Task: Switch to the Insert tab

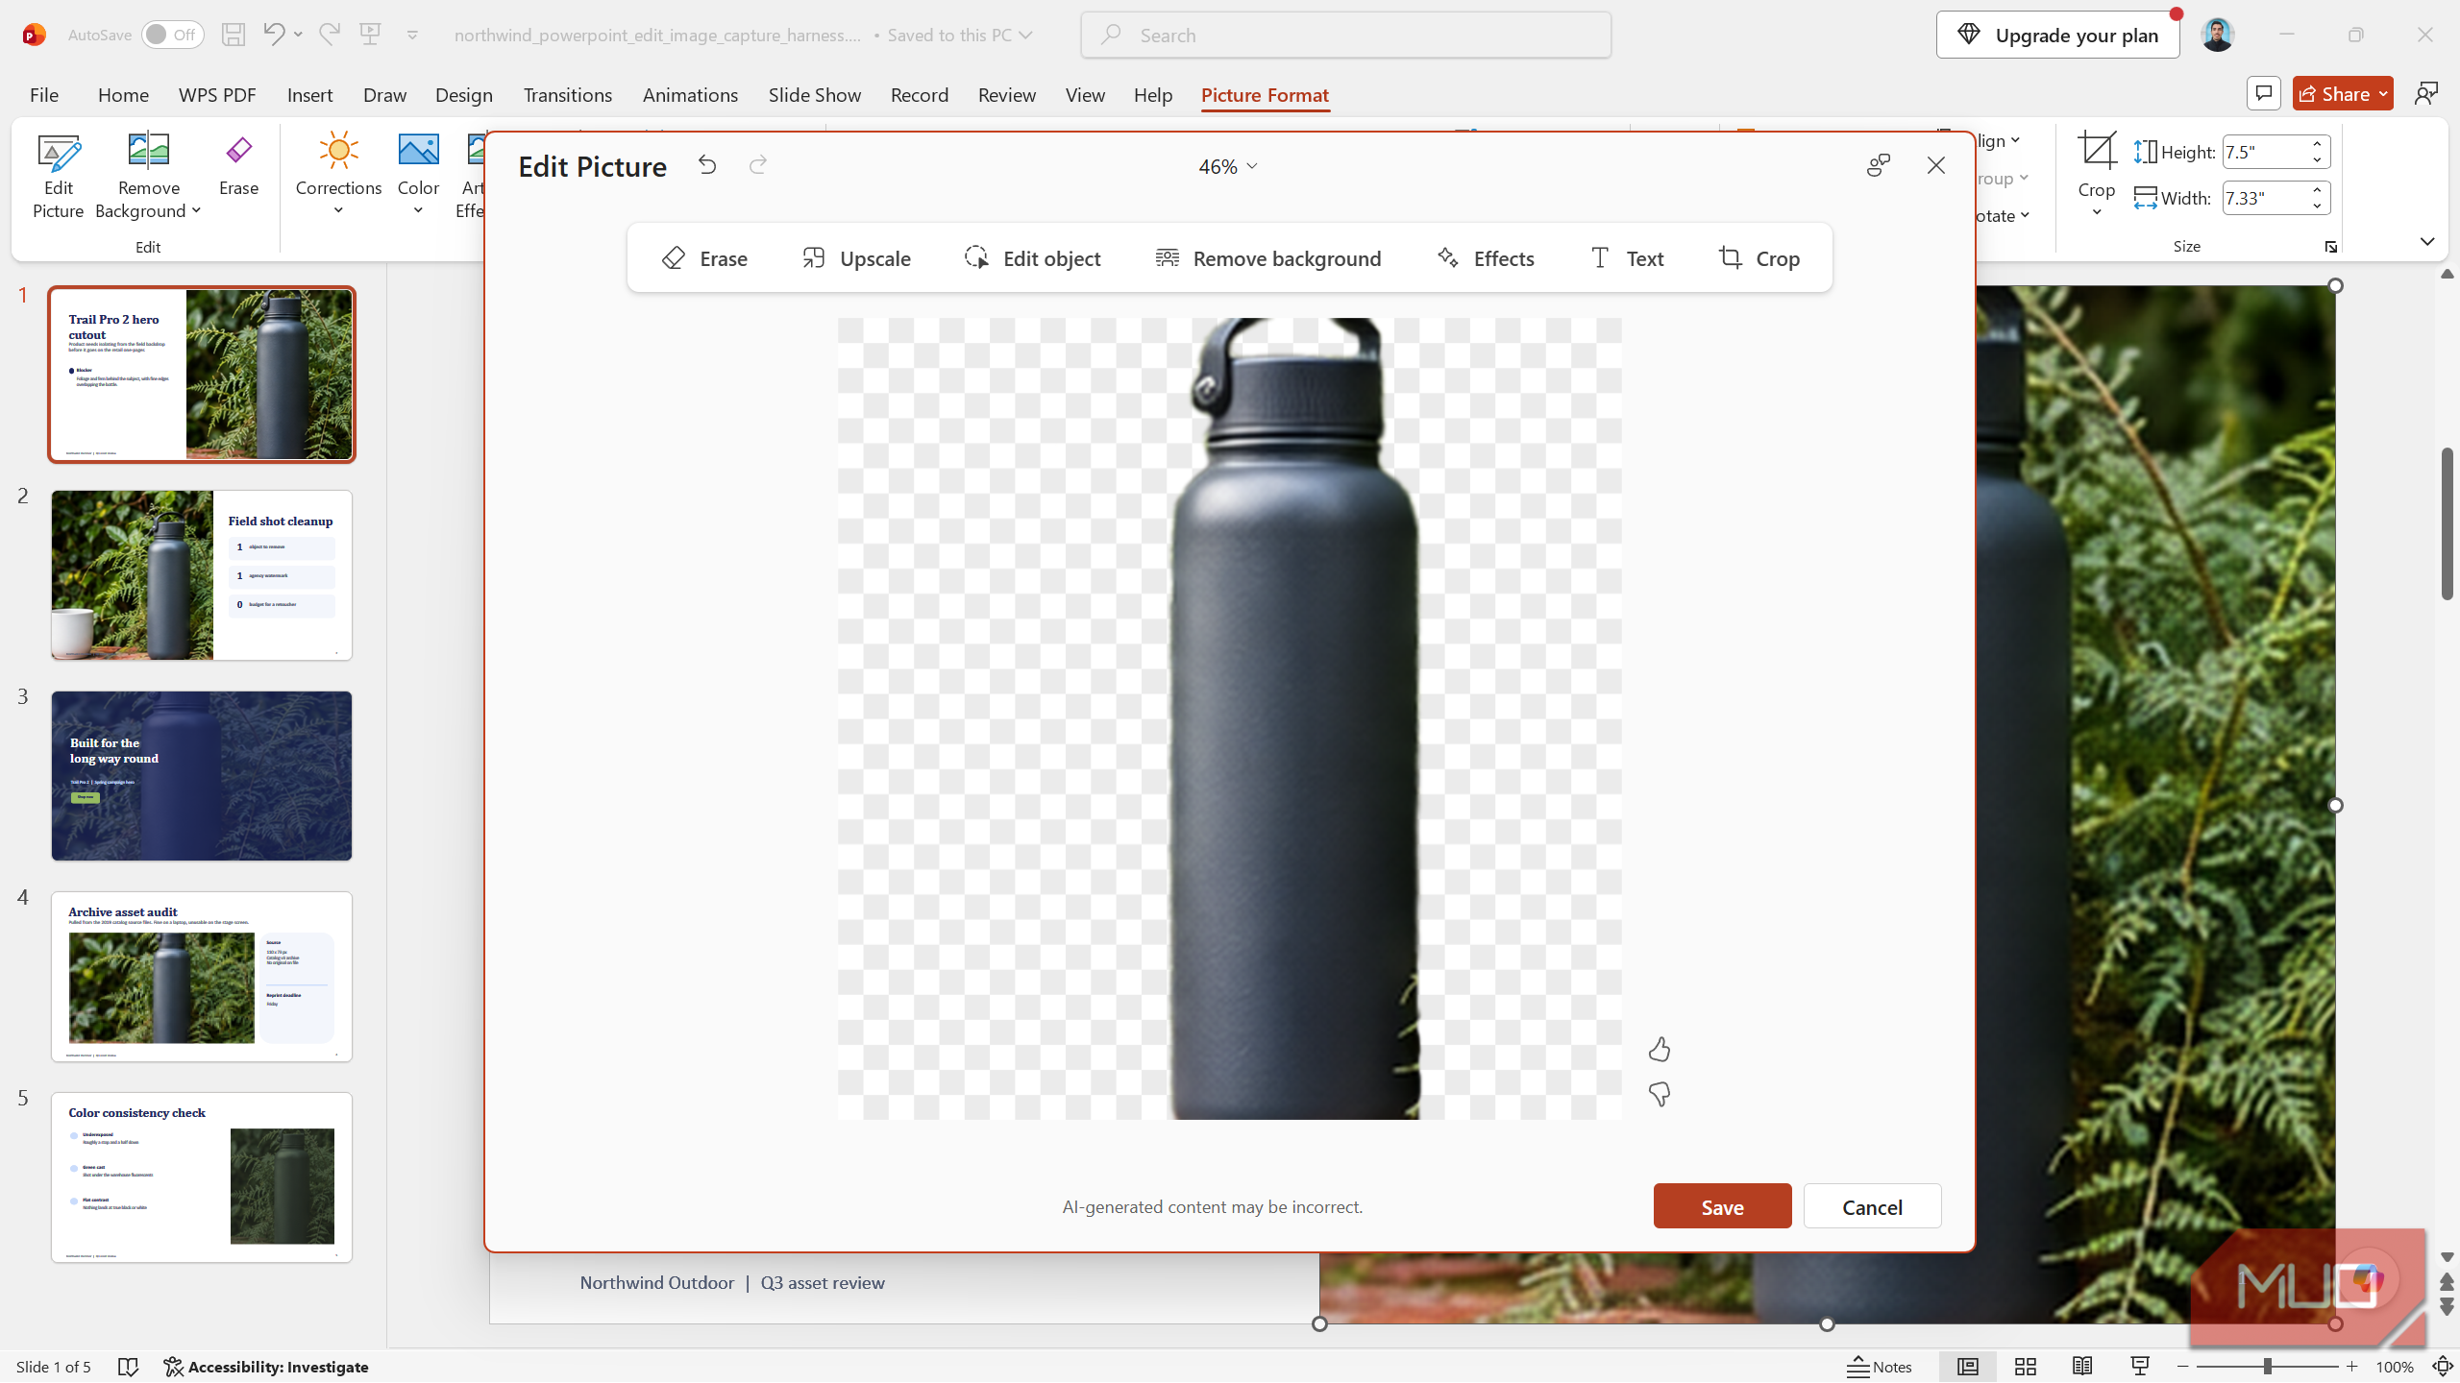Action: pos(309,94)
